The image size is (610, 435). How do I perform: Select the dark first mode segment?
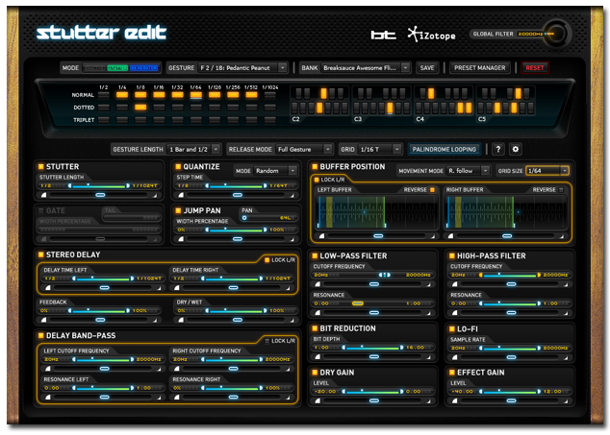click(94, 68)
